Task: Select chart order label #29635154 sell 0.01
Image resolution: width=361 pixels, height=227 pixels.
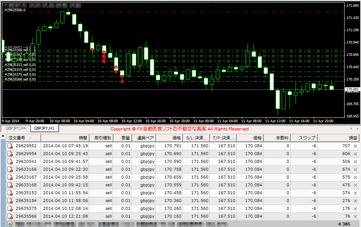Action: (x=20, y=69)
